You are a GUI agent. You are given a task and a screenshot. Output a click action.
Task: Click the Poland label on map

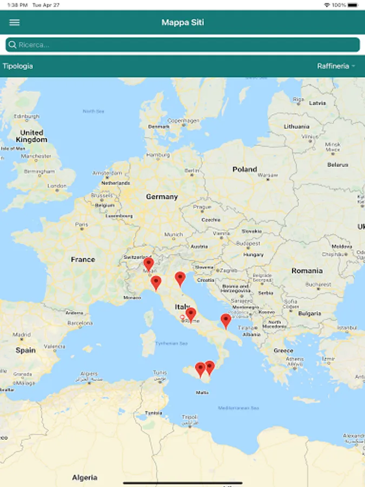pyautogui.click(x=244, y=169)
